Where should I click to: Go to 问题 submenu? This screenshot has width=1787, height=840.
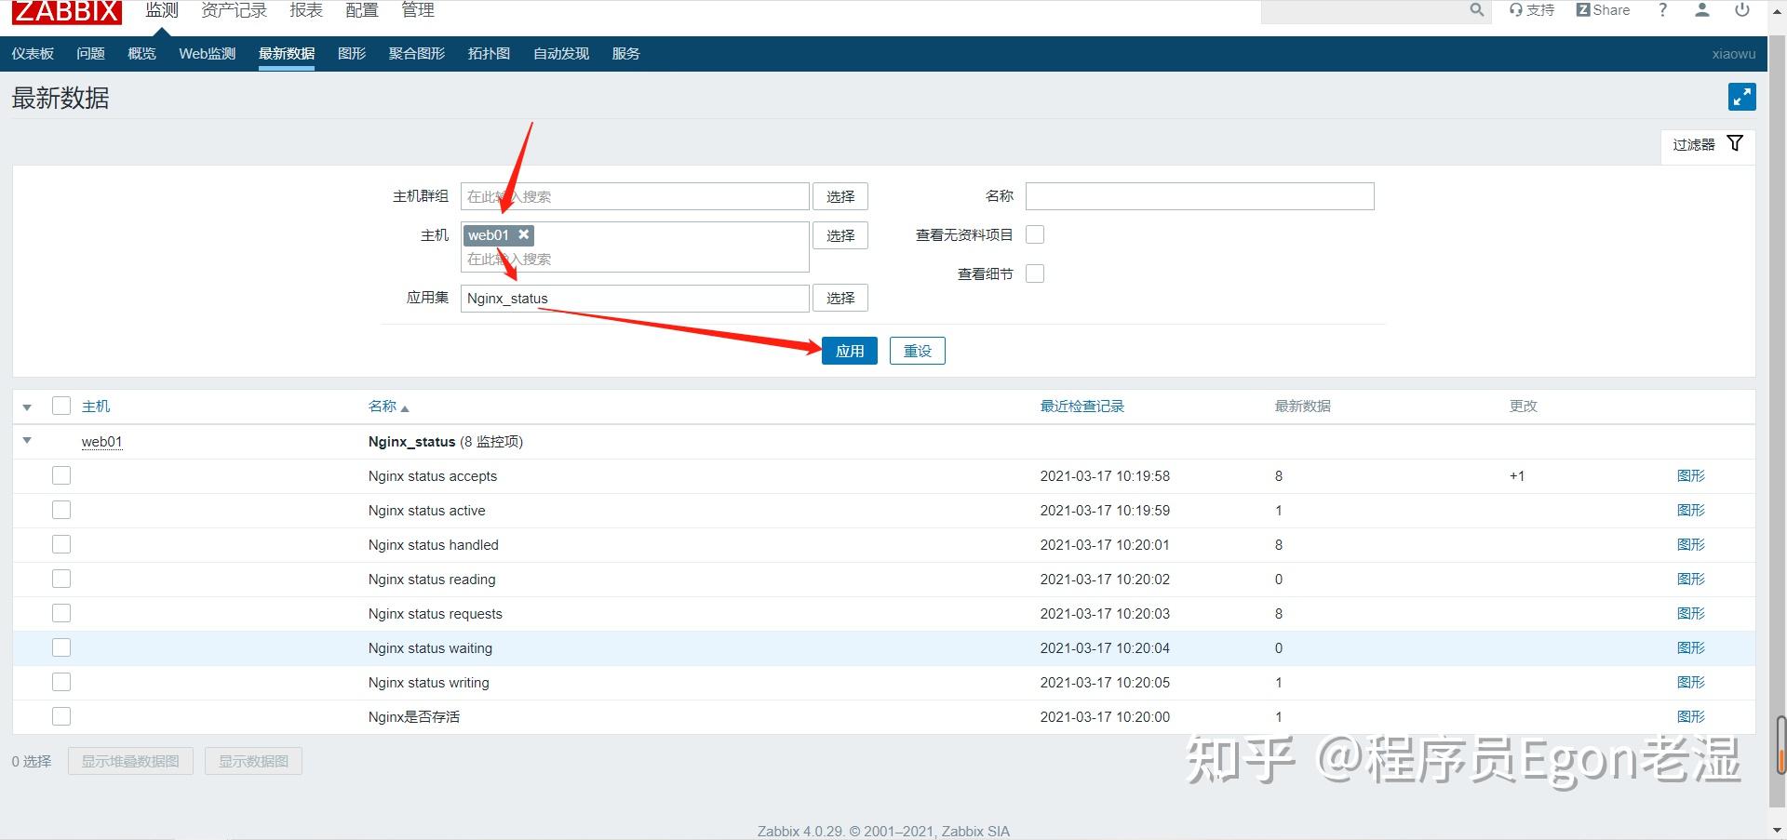coord(91,54)
